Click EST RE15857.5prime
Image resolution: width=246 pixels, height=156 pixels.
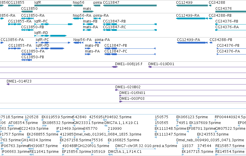(230, 146)
